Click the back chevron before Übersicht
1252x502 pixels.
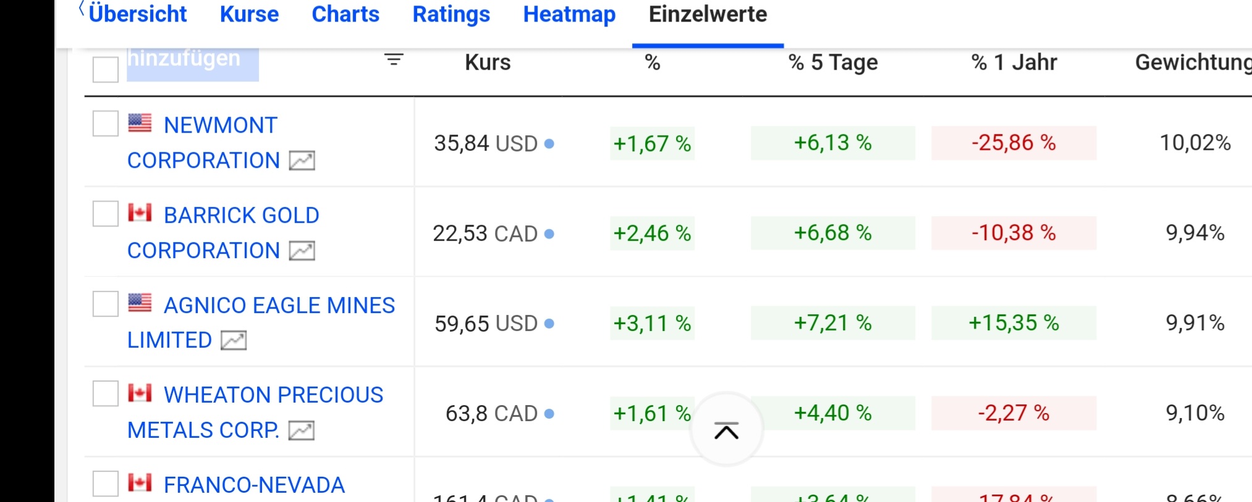[81, 10]
